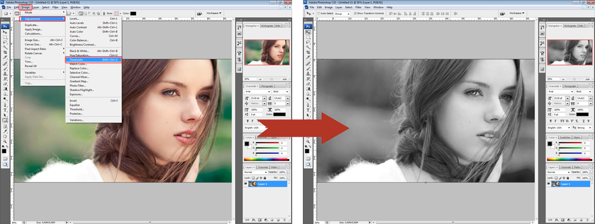Open English: USA language dropdown, grayscale window
Viewport: 595px width, 224px height.
[x=559, y=128]
